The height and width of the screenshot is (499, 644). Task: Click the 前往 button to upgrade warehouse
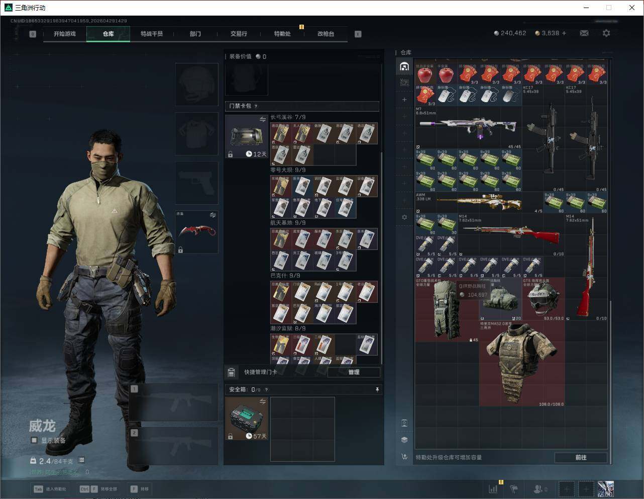tap(581, 457)
